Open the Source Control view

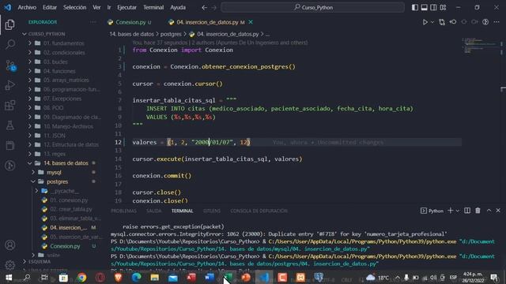tap(10, 65)
